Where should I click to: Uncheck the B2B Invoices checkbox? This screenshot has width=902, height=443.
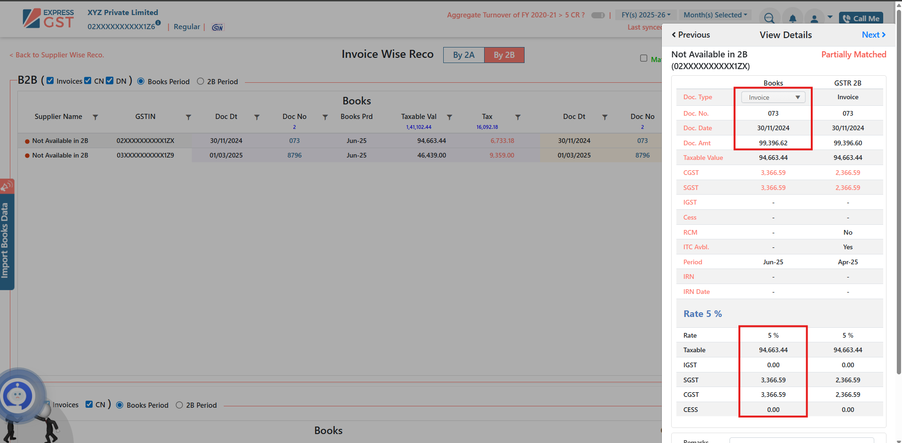50,80
